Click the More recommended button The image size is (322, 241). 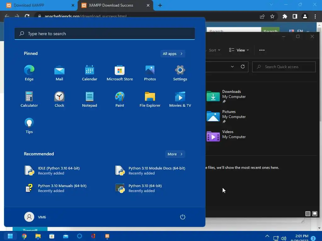pyautogui.click(x=175, y=154)
